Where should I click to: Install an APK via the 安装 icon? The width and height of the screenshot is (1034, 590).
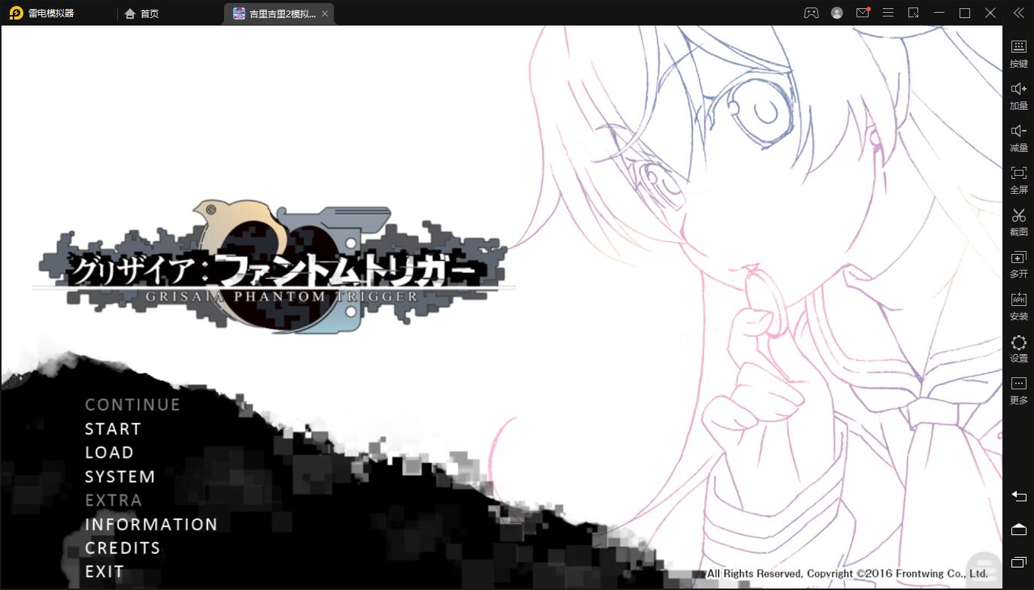(1018, 305)
